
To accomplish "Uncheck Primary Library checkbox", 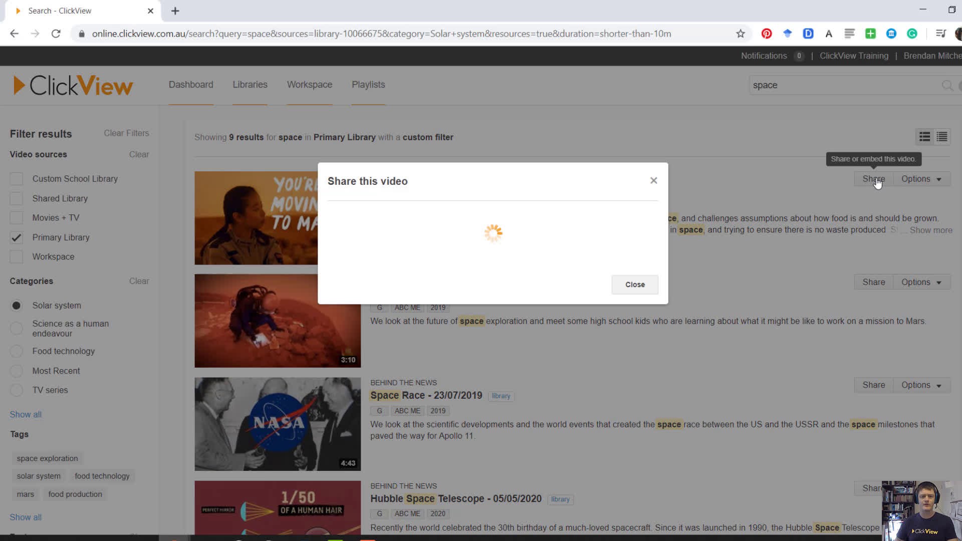I will click(17, 237).
